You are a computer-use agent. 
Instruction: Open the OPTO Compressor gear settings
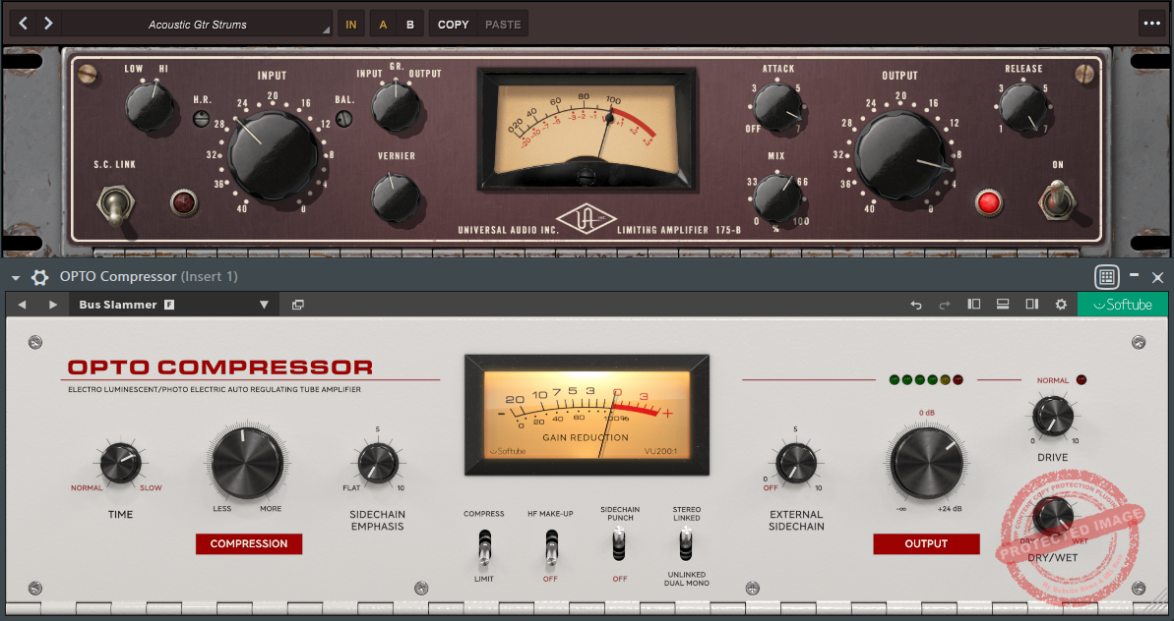[39, 277]
